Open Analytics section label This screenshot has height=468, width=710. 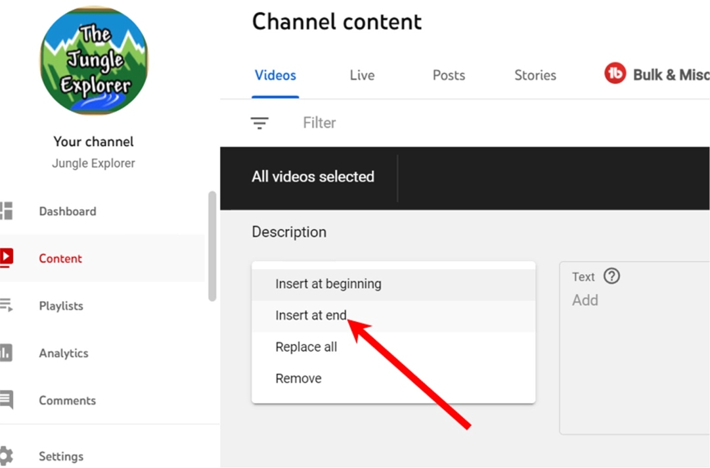pos(64,354)
